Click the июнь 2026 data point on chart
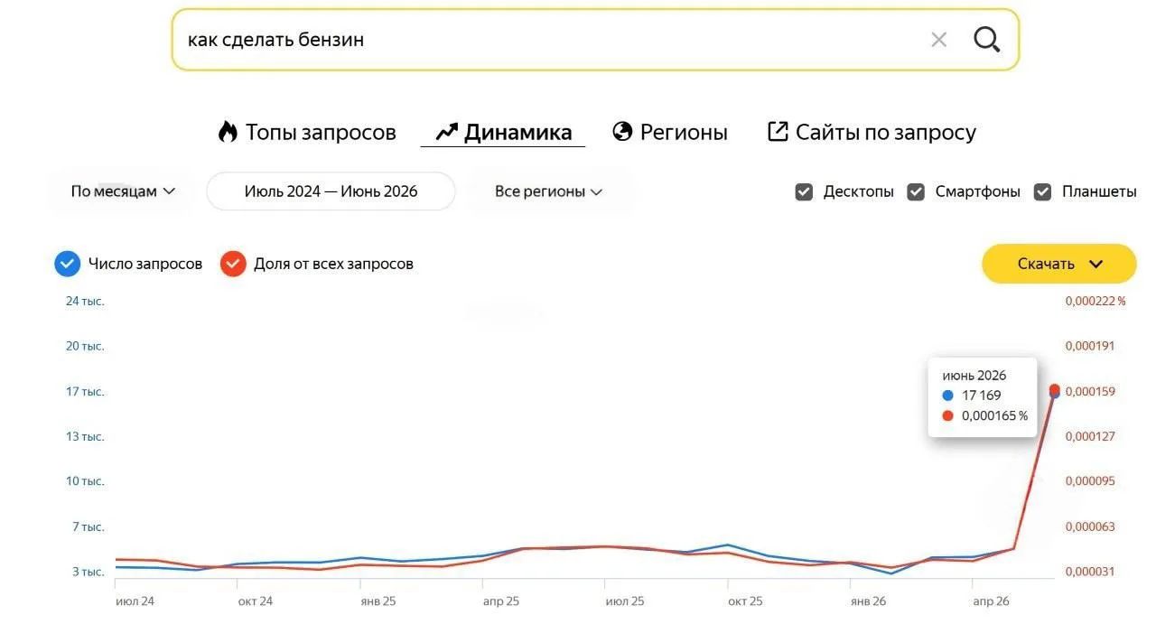The image size is (1156, 624). (1054, 390)
